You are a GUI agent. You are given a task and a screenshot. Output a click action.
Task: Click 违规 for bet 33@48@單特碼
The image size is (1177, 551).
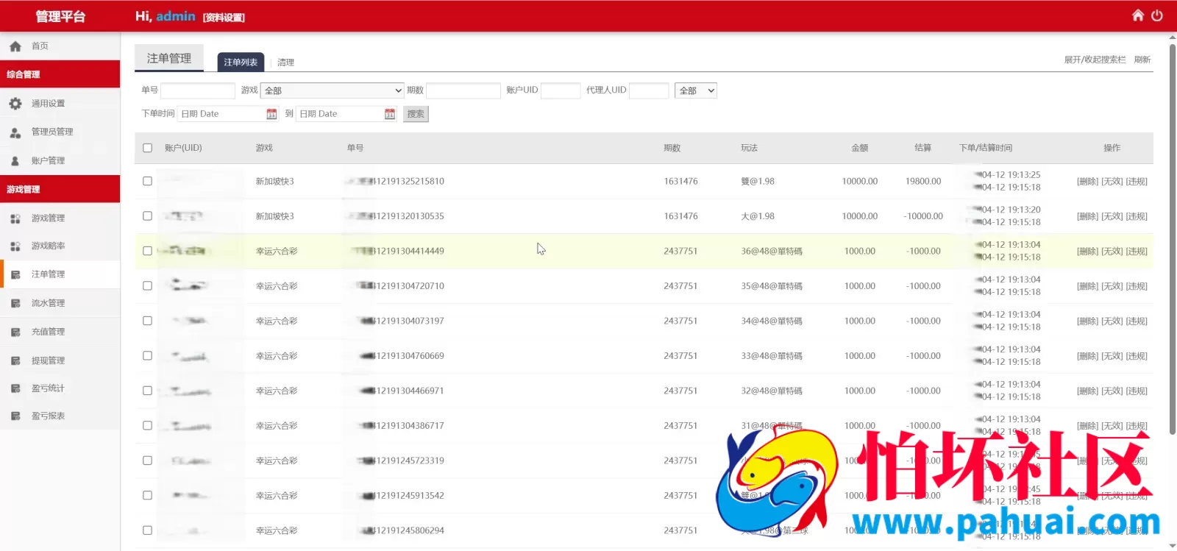(x=1137, y=356)
